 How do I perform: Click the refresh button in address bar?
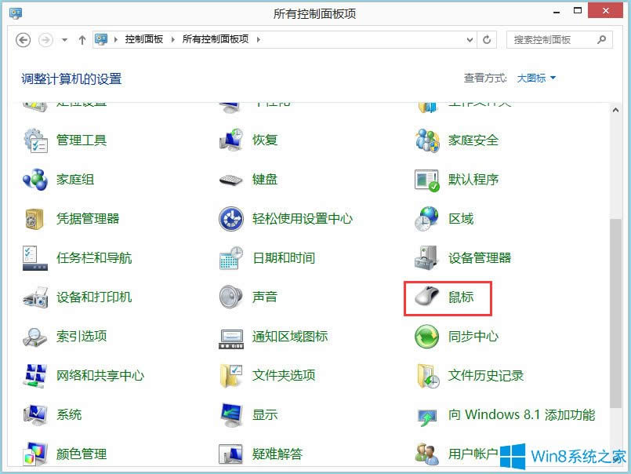(x=487, y=38)
